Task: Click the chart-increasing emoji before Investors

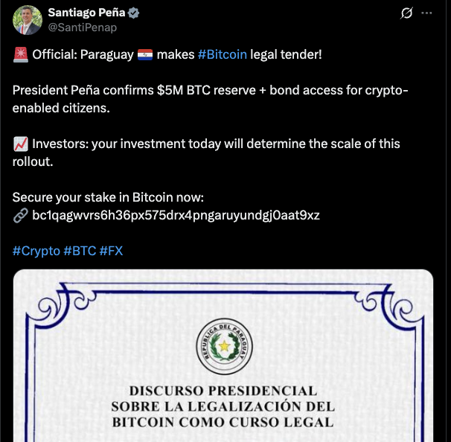Action: click(20, 144)
